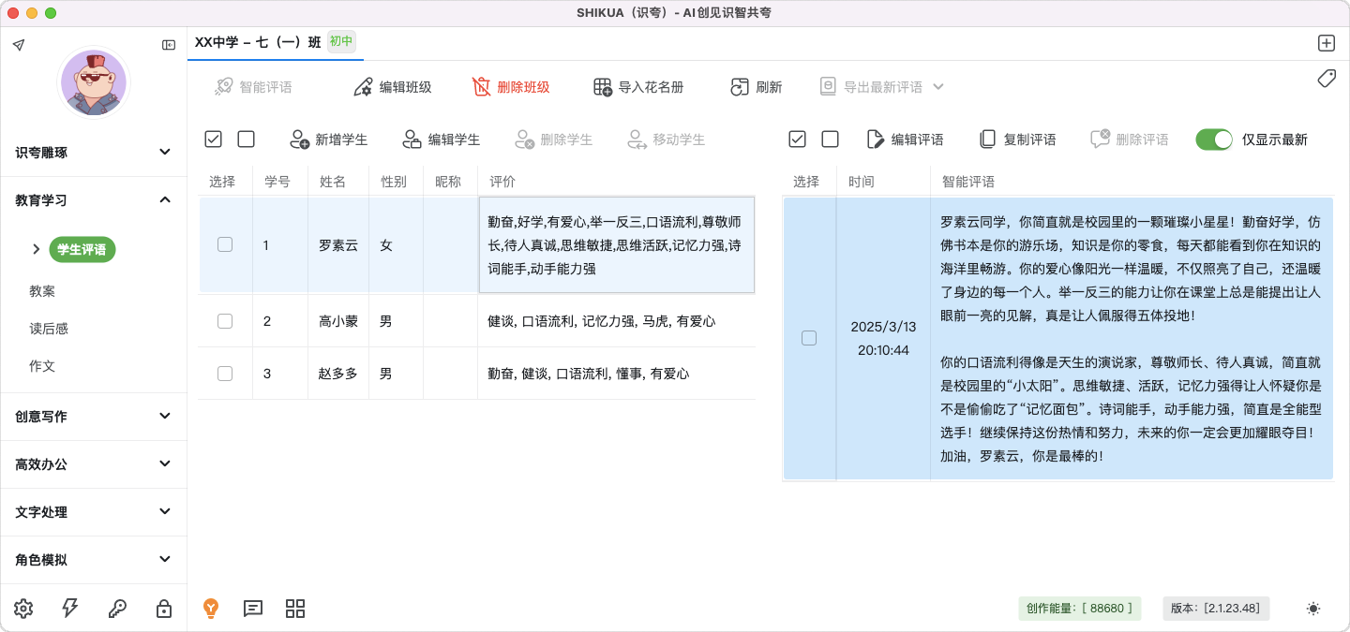The image size is (1350, 632).
Task: Open the 编辑评语 edit comment tool
Action: click(877, 139)
